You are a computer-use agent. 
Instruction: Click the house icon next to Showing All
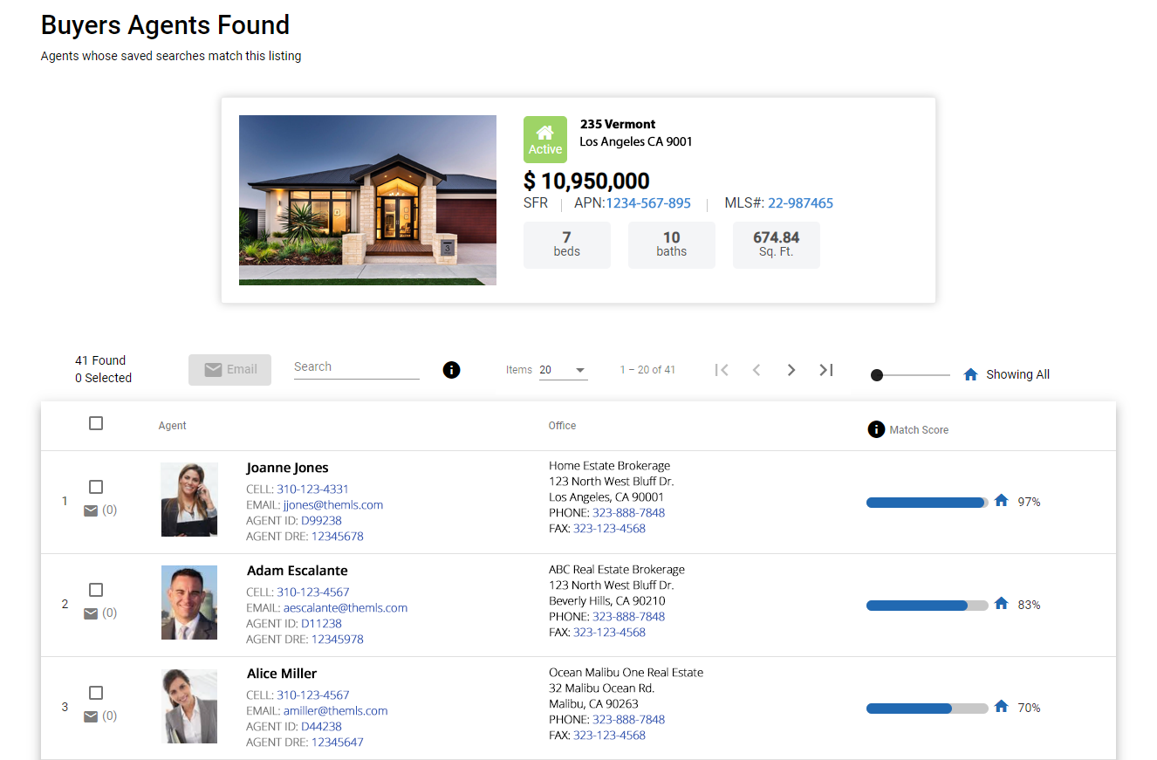(970, 374)
